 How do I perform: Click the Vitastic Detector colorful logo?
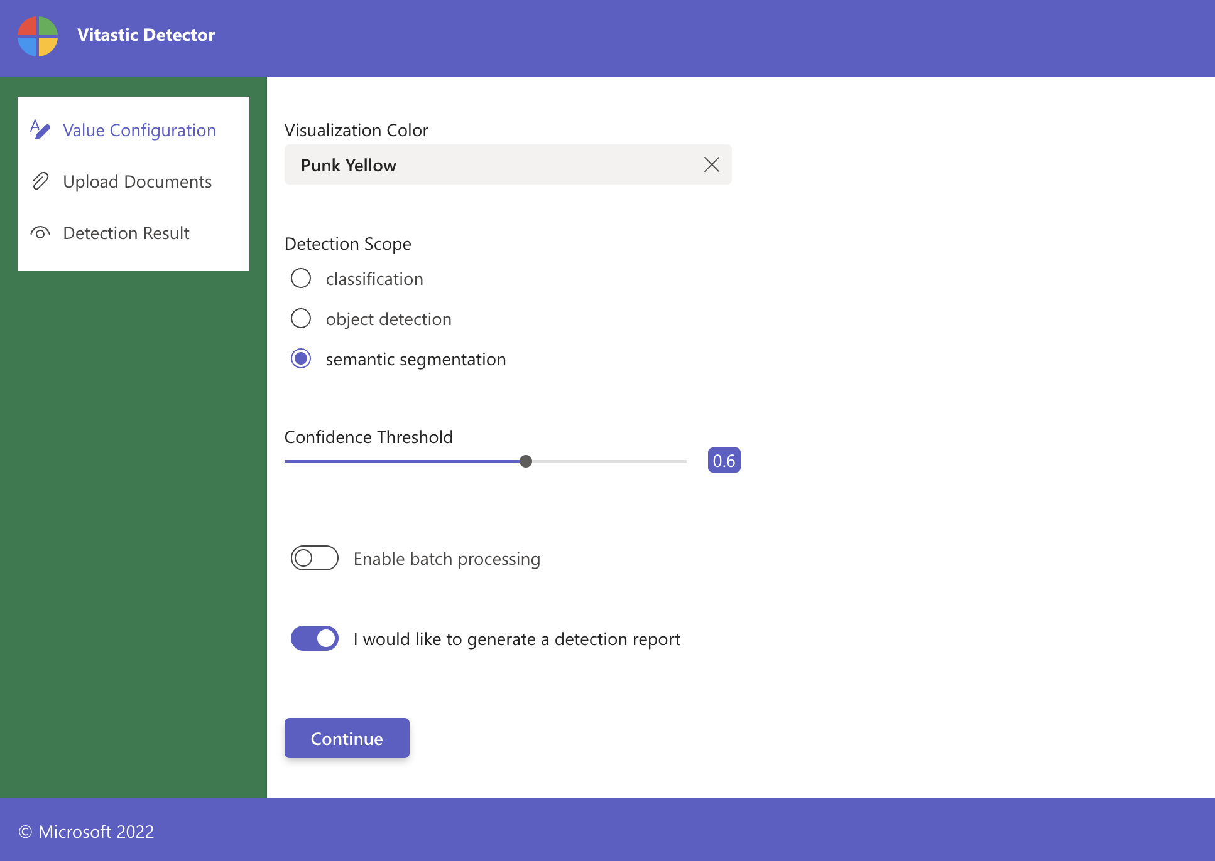pos(38,36)
